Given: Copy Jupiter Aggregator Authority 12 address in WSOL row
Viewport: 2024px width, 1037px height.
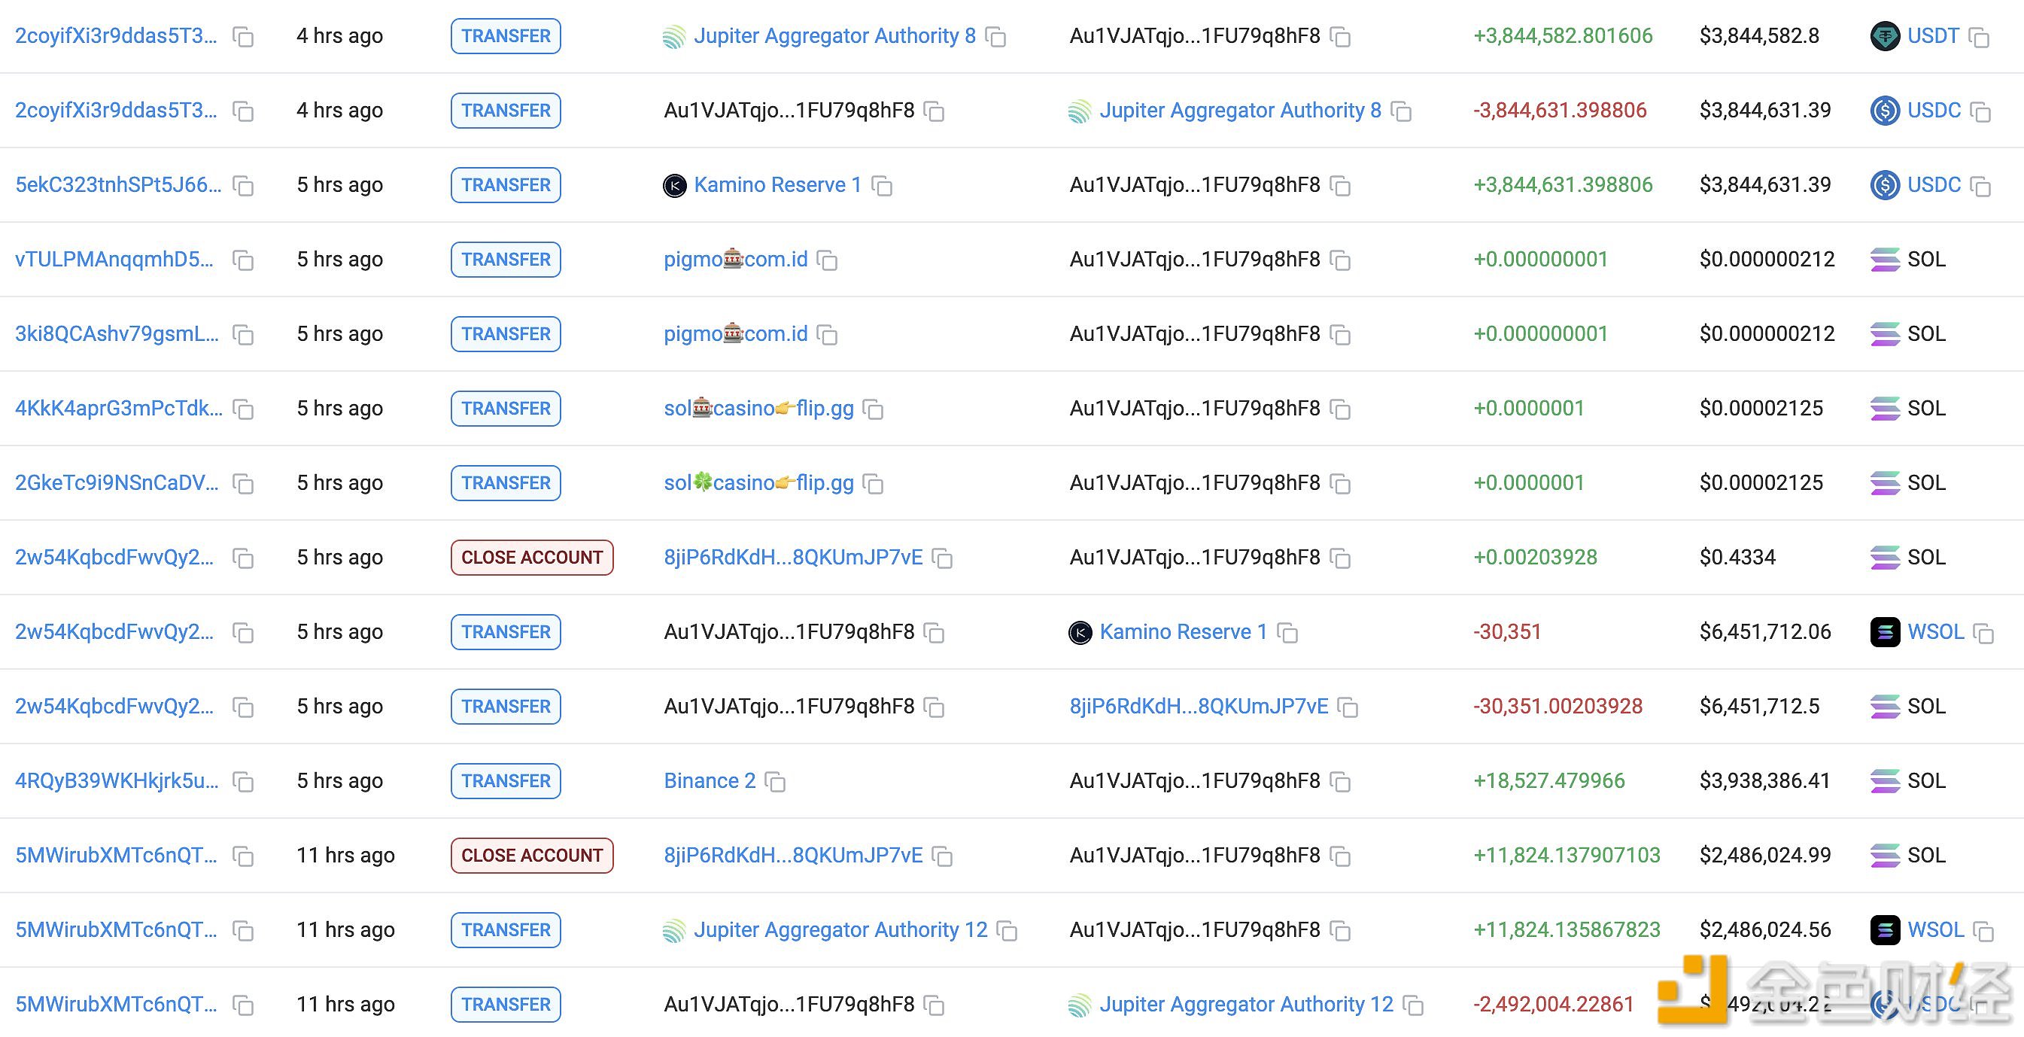Looking at the screenshot, I should click(x=1007, y=931).
